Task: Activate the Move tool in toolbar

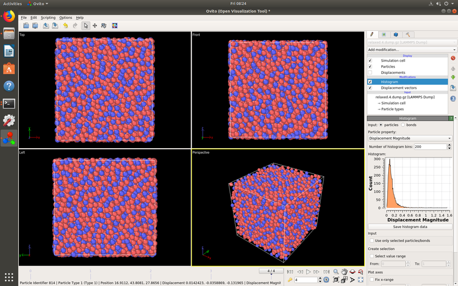Action: tap(94, 26)
